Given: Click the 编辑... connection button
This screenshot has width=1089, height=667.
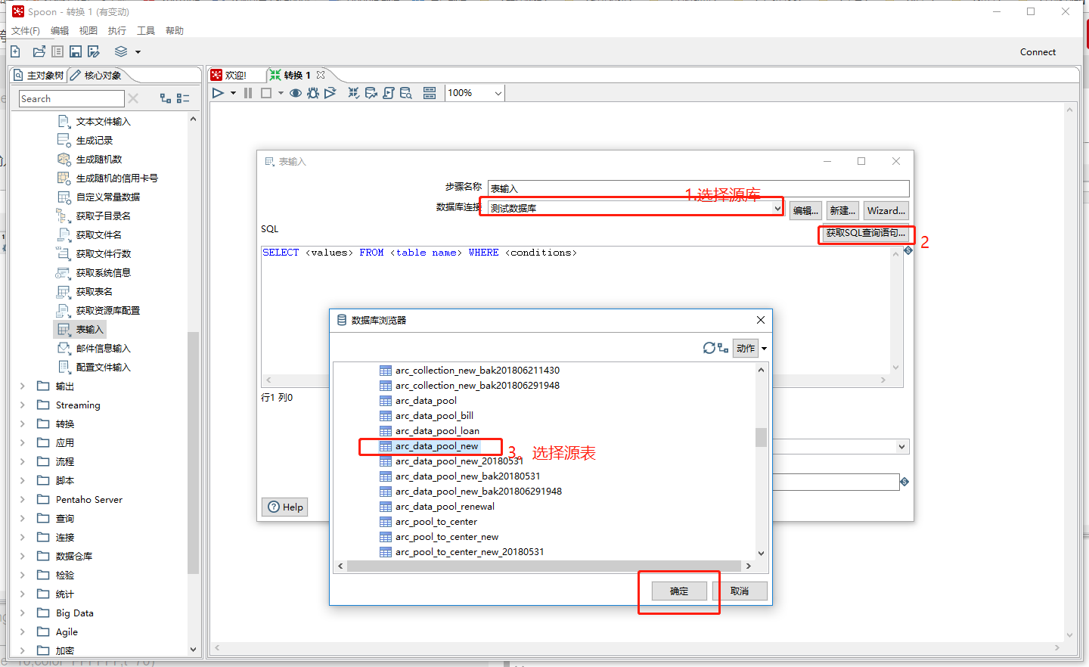Looking at the screenshot, I should [805, 210].
